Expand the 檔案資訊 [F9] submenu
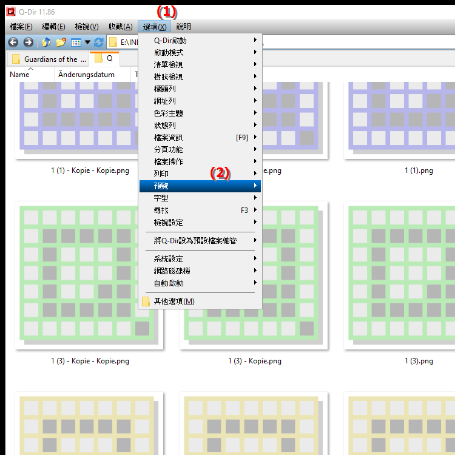The width and height of the screenshot is (455, 455). (200, 138)
